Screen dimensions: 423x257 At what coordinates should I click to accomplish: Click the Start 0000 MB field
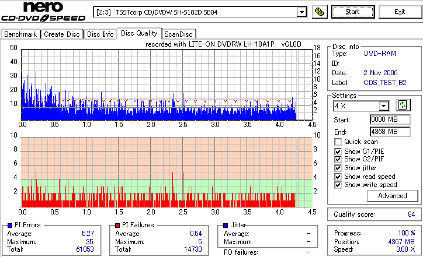tap(390, 119)
